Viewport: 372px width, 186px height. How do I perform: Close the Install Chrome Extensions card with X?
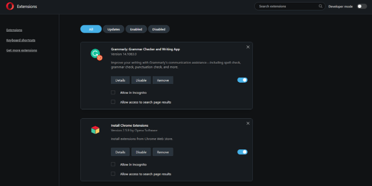248,123
